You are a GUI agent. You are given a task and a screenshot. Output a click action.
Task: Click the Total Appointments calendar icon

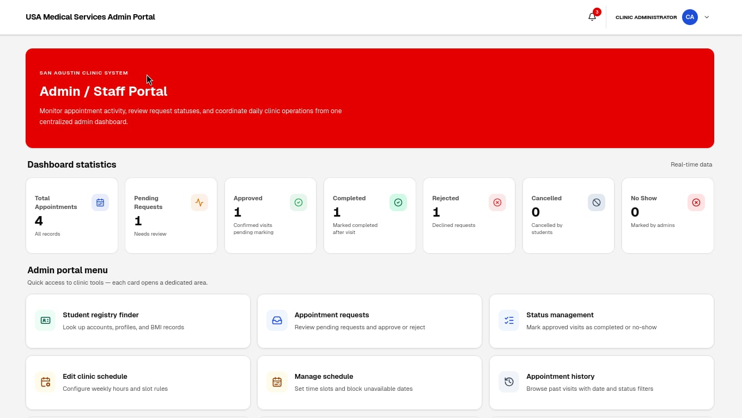tap(100, 202)
